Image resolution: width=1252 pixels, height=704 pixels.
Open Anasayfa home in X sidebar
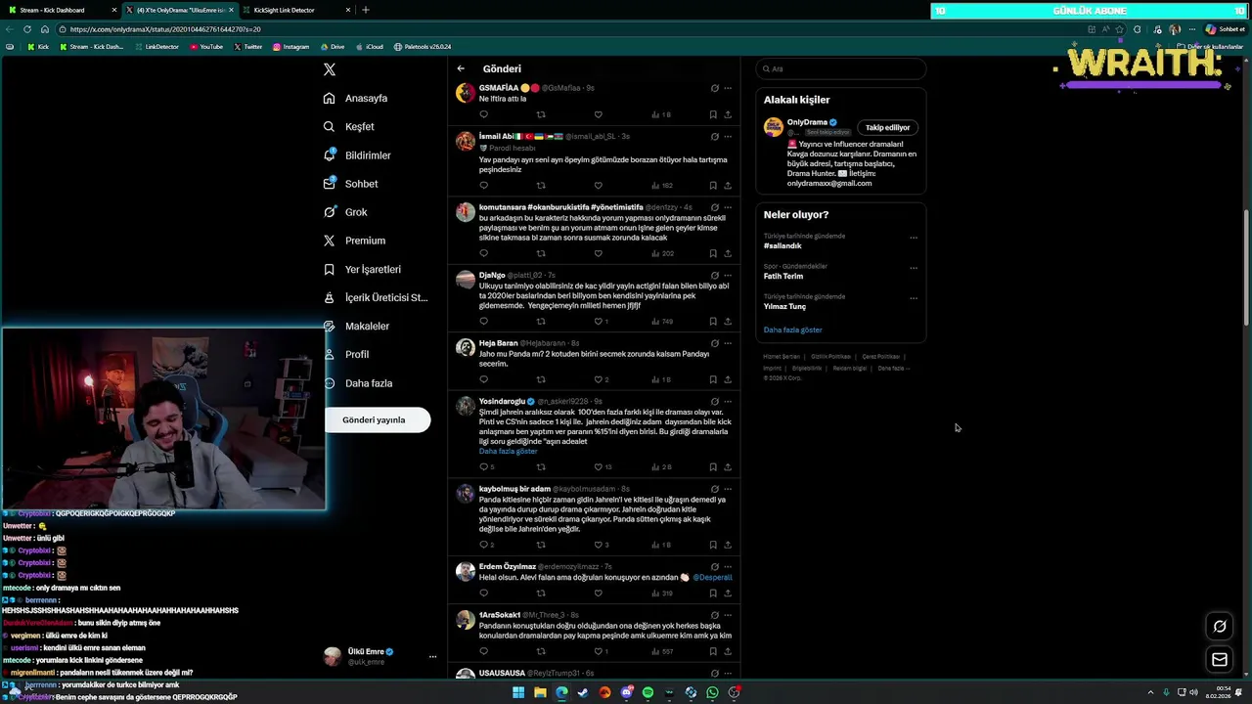(x=357, y=98)
